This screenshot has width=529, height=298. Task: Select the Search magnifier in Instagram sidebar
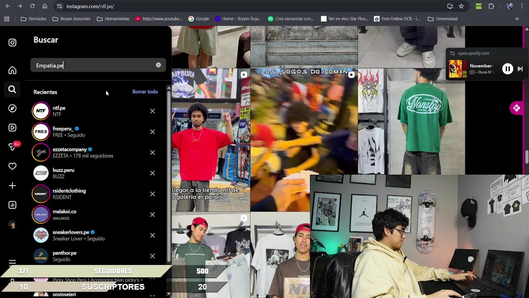pos(12,89)
